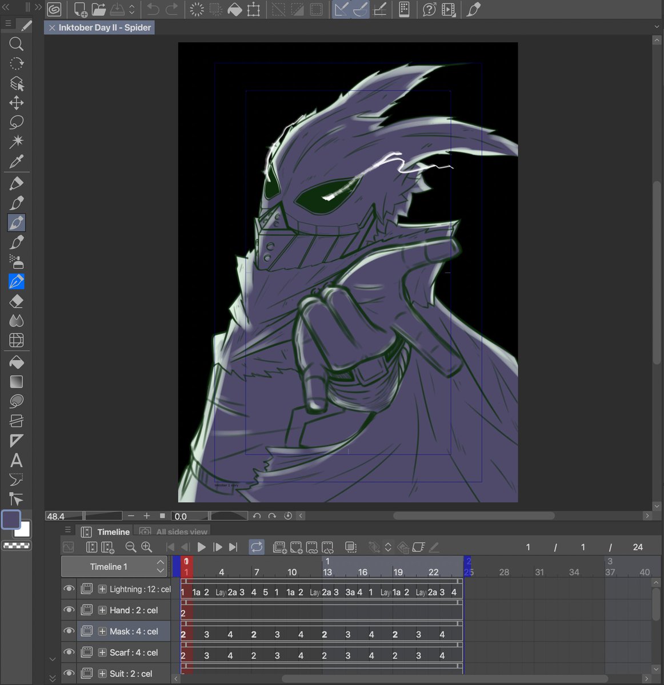The height and width of the screenshot is (685, 664).
Task: Click the Redo arrow
Action: pos(171,9)
